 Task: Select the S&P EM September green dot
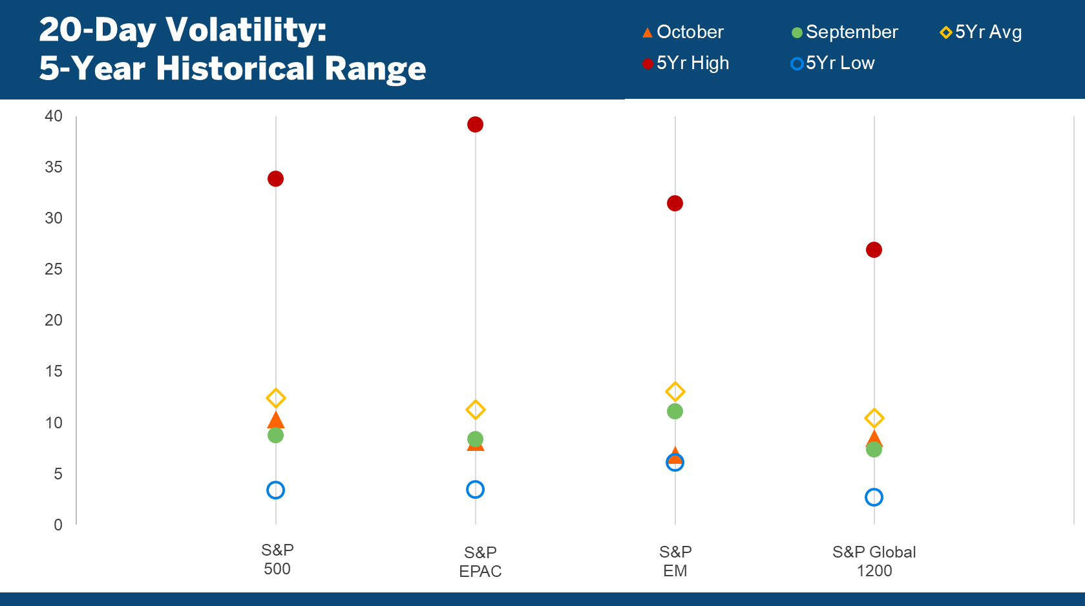675,412
